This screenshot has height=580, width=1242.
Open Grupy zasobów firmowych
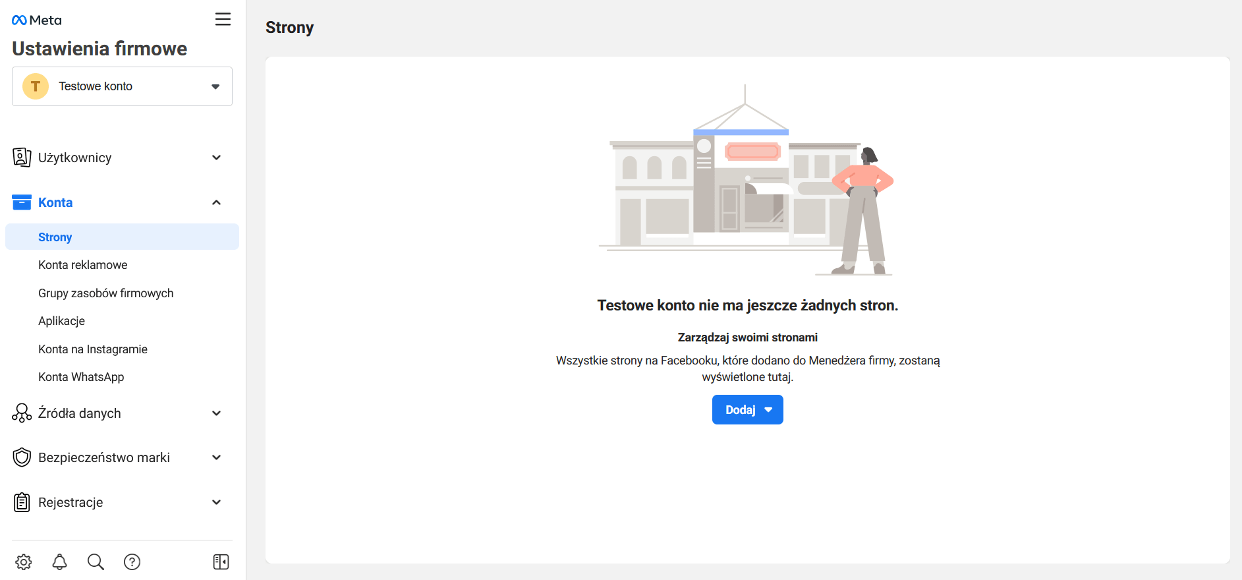106,293
